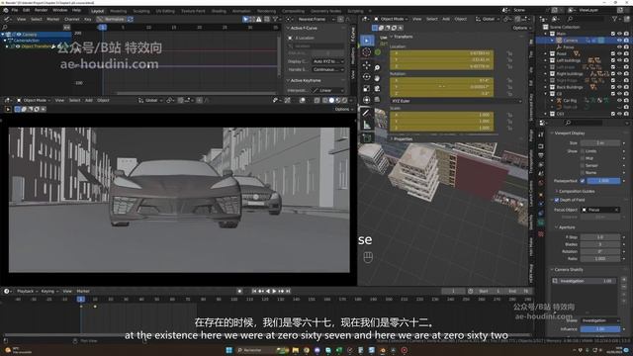Open the Render menu
Screen dimensions: 633x356
point(41,10)
